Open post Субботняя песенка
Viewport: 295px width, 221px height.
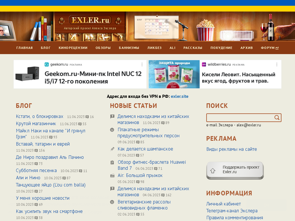coord(36,170)
